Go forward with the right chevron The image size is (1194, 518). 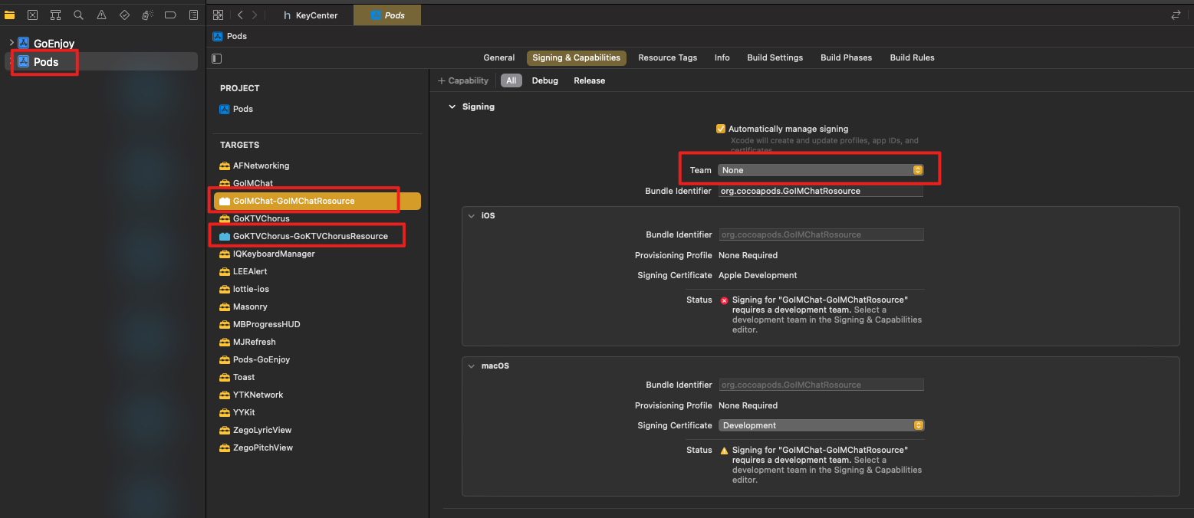coord(255,15)
